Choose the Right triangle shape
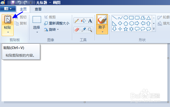The height and width of the screenshot is (107, 170). [x=114, y=23]
